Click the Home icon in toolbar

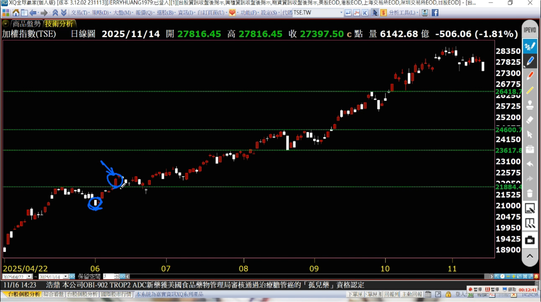pyautogui.click(x=16, y=13)
